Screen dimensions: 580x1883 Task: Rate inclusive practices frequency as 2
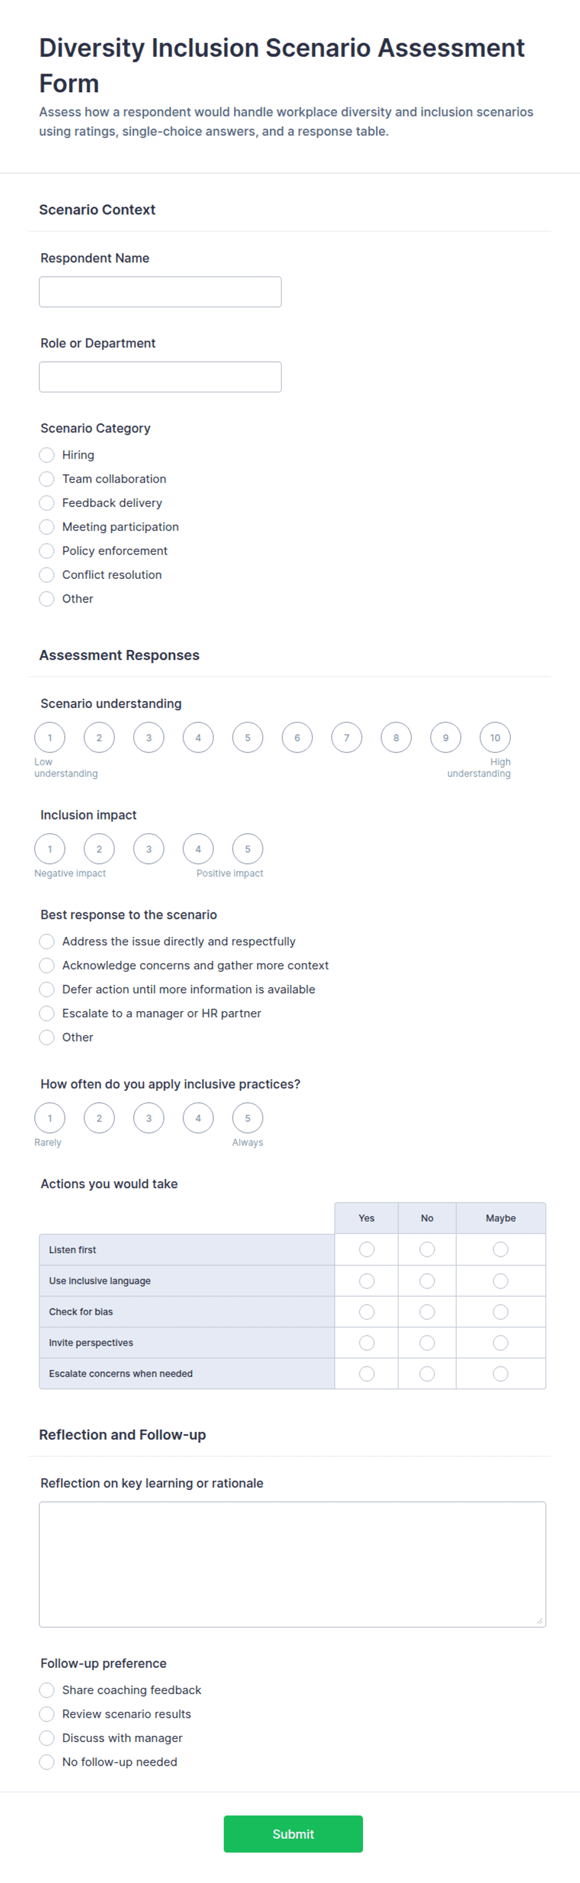[99, 1118]
